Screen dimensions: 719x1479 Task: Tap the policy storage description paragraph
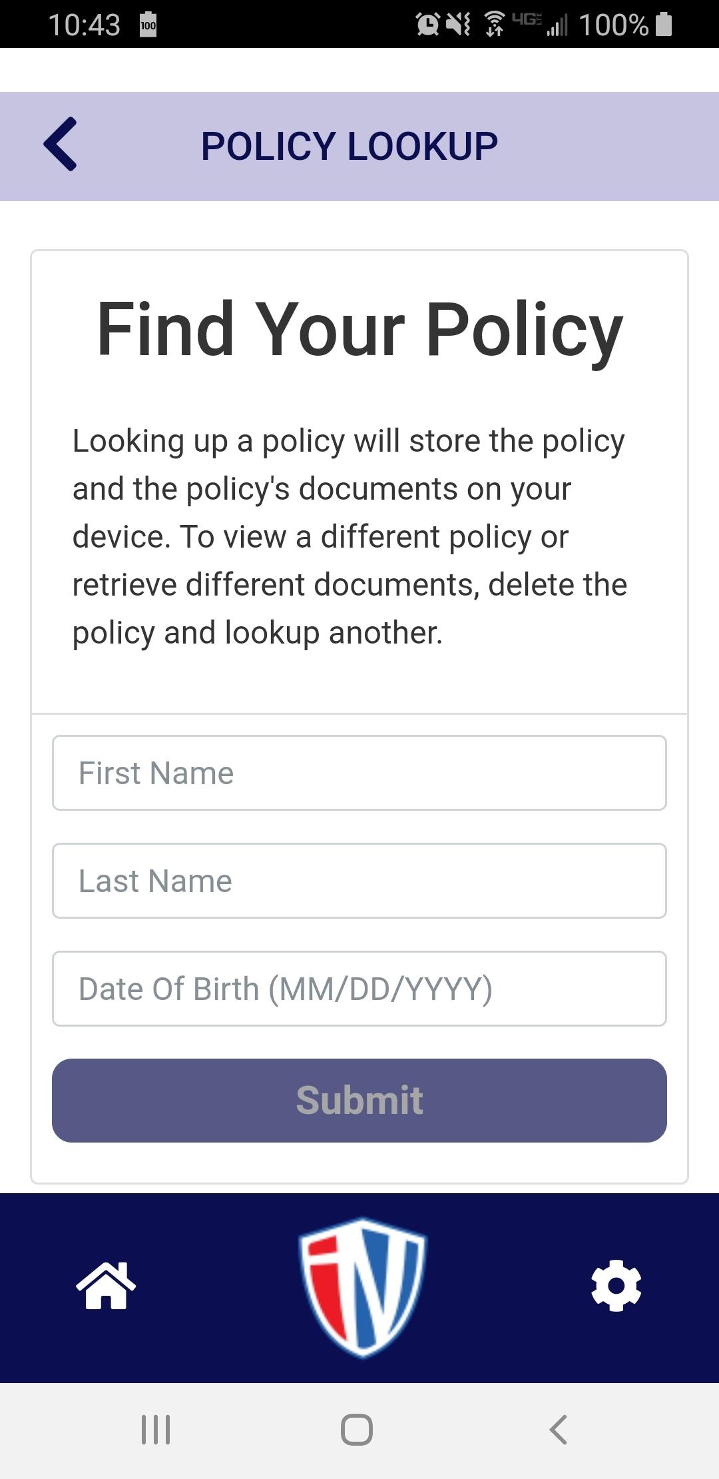pyautogui.click(x=350, y=537)
